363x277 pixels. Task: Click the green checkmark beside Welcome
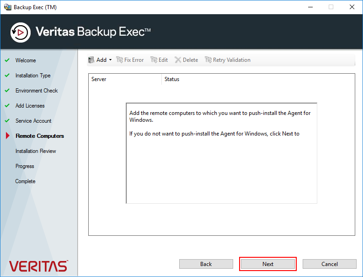pyautogui.click(x=7, y=60)
